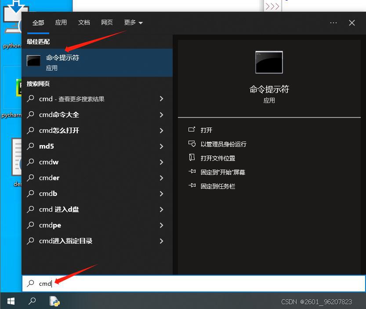The image size is (366, 309).
Task: Expand arrow for cmdb suggestion
Action: point(161,194)
